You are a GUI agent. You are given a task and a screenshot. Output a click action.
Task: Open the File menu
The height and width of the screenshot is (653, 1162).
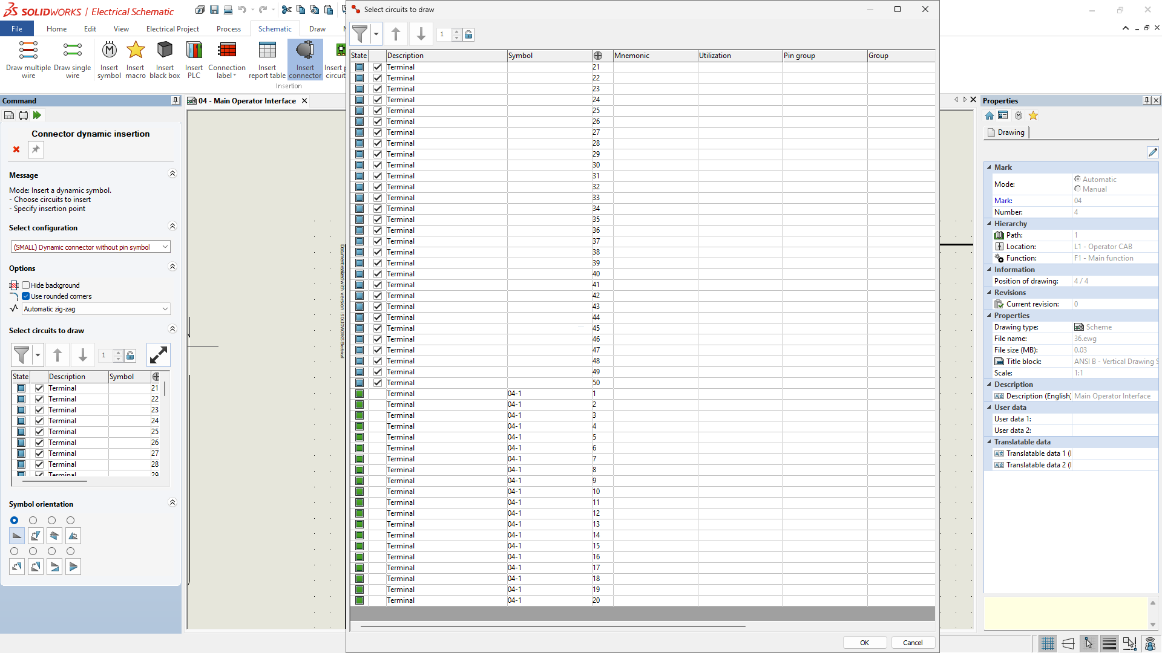[x=17, y=29]
